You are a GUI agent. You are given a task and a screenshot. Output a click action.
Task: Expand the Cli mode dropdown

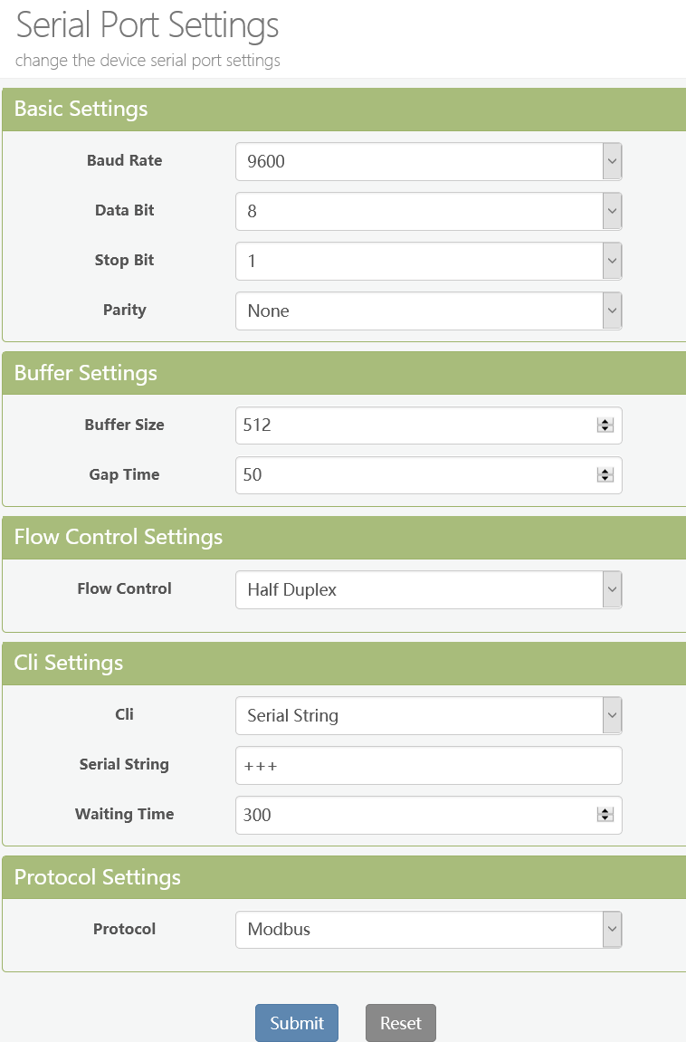pos(428,716)
